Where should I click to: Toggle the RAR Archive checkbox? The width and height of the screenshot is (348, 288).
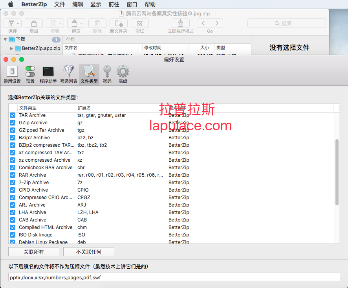point(13,175)
